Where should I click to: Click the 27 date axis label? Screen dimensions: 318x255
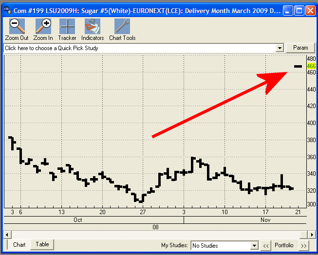pos(143,212)
